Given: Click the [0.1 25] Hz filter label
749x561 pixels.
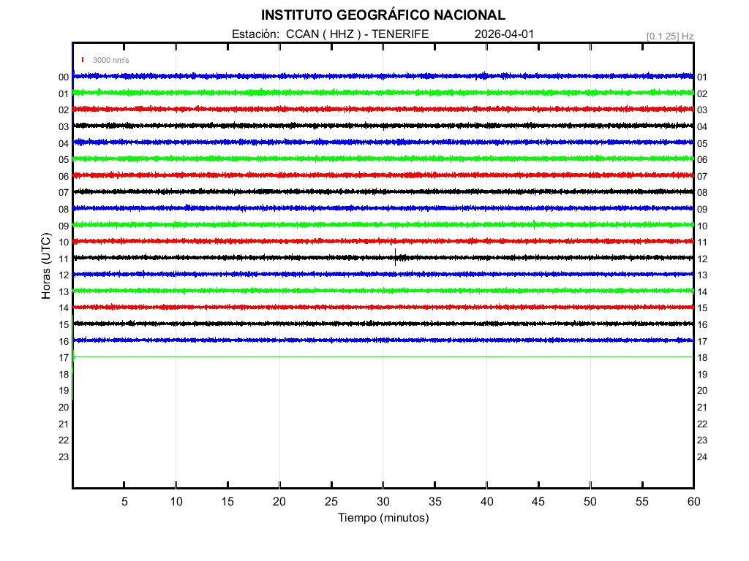Looking at the screenshot, I should 669,36.
